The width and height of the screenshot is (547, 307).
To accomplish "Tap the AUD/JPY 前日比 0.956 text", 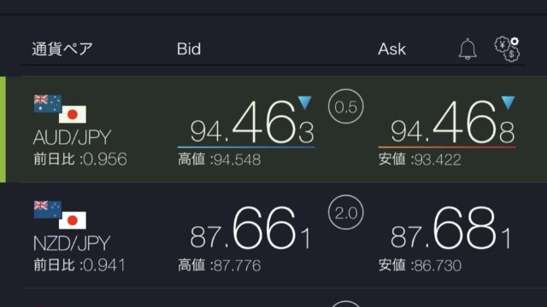I will pos(80,159).
